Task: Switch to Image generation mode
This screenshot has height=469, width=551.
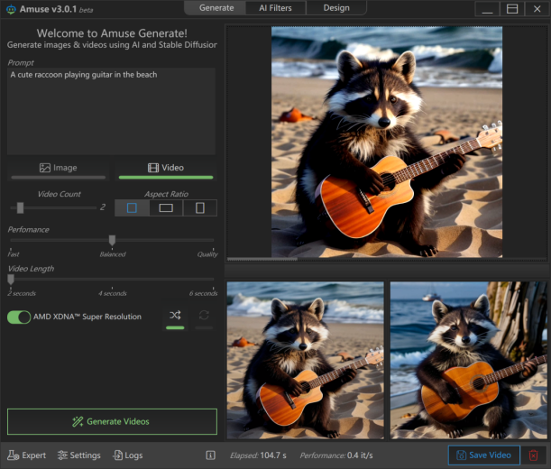Action: pyautogui.click(x=59, y=168)
